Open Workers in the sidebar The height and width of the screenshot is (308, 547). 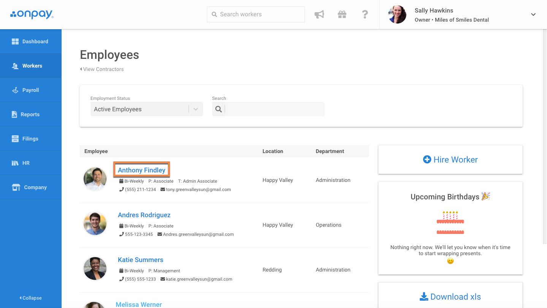(31, 66)
